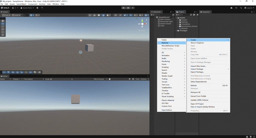
Task: Open the Display 1 dropdown
Action: pyautogui.click(x=17, y=79)
